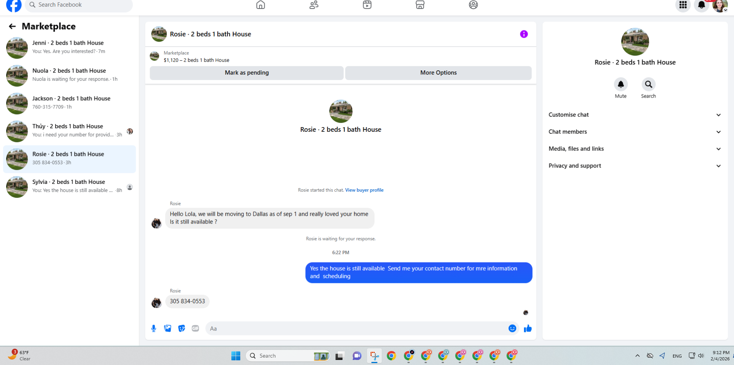This screenshot has width=734, height=365.
Task: Click Rosie's message Hello Lola
Action: [270, 218]
